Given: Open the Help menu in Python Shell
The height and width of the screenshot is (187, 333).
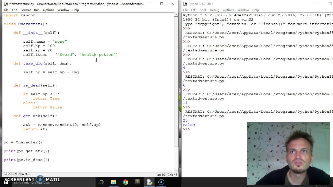Looking at the screenshot, I should click(x=255, y=10).
